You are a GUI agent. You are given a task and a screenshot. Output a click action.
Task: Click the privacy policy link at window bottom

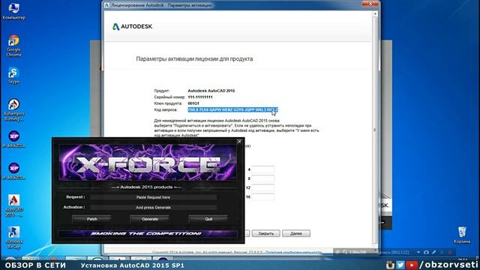[293, 253]
